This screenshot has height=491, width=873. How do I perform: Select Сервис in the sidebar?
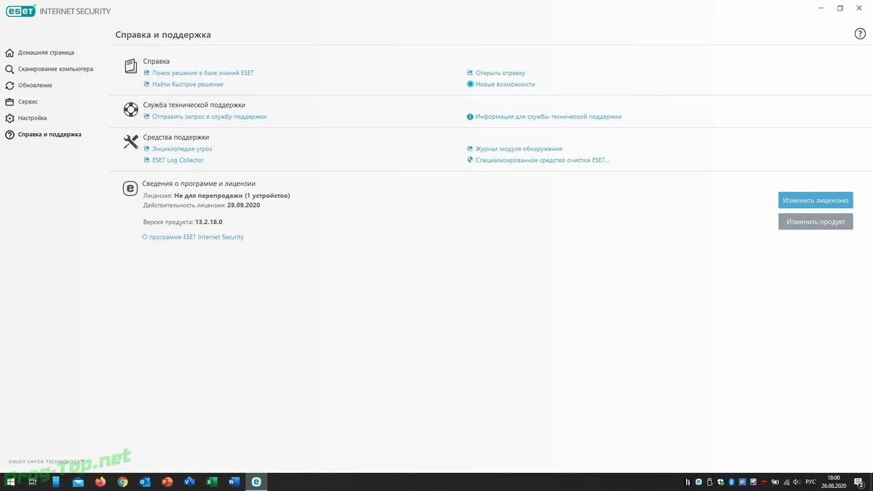[28, 102]
